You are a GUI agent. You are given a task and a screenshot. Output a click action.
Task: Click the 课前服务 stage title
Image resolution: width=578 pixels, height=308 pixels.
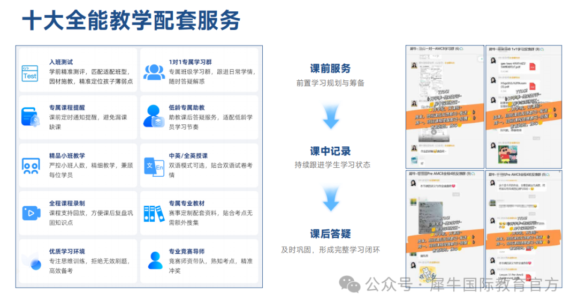coord(330,68)
